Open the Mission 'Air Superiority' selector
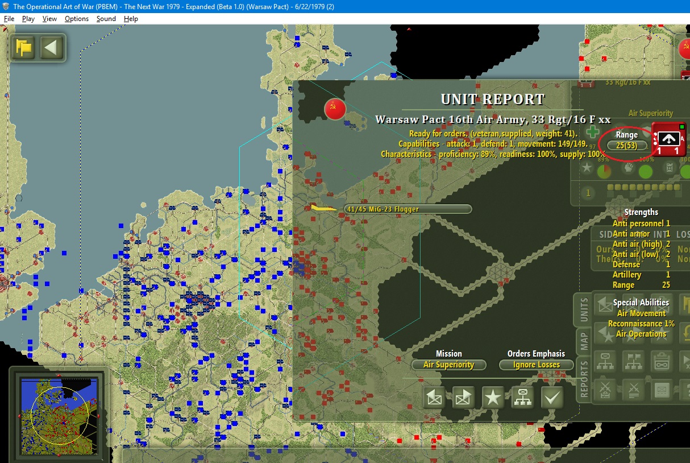Screen dimensions: 690x463 448,365
